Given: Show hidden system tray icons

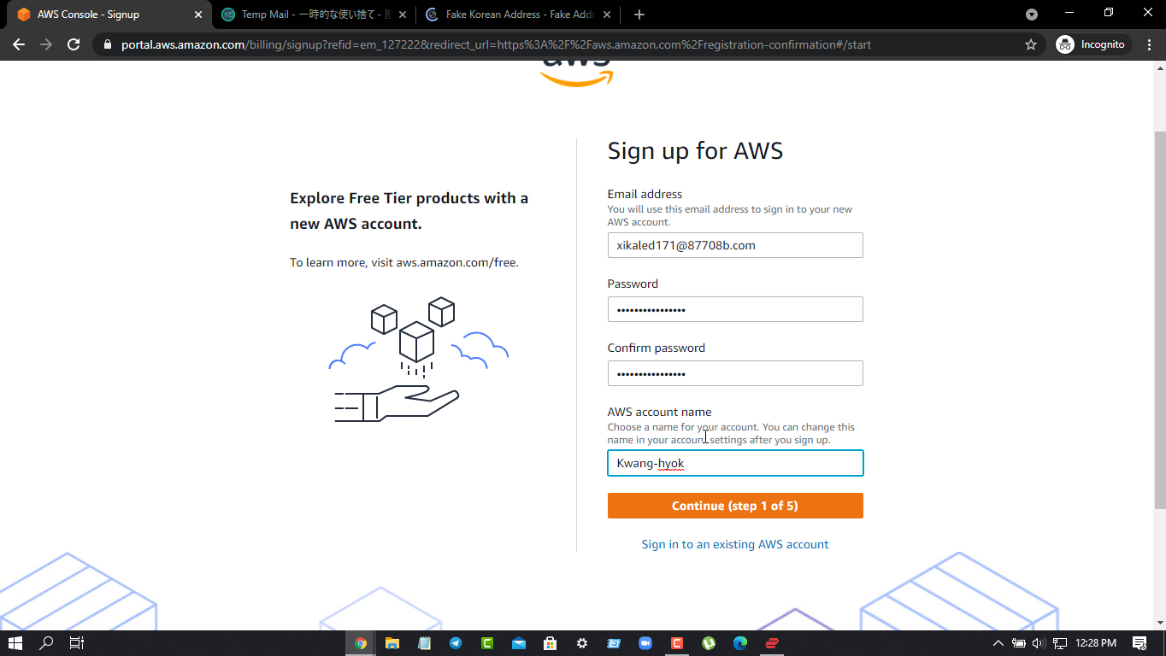Looking at the screenshot, I should pos(998,643).
